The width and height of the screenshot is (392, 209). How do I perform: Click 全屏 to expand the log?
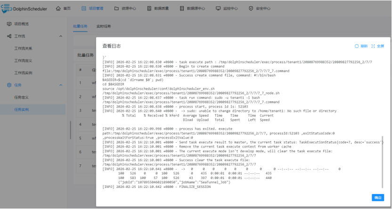(x=381, y=46)
